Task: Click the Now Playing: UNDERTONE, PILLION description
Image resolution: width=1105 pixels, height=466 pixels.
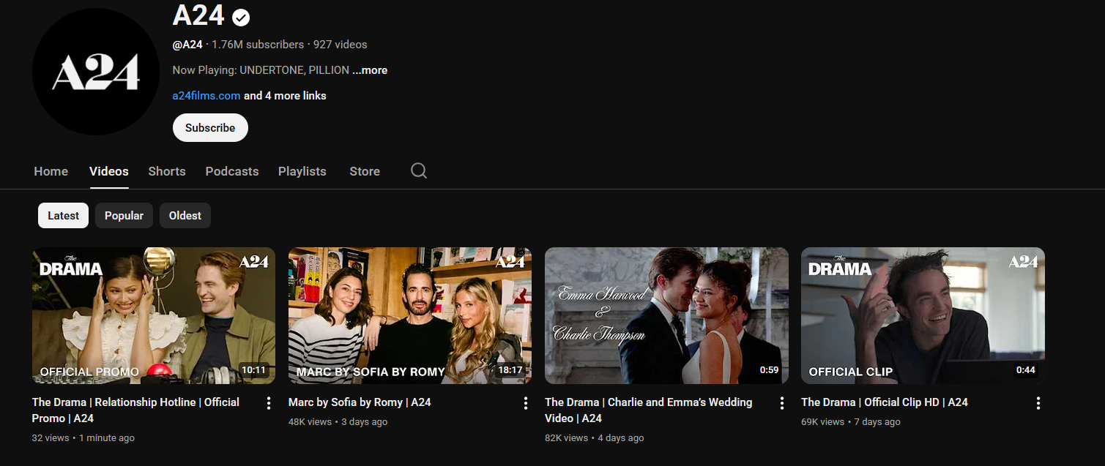Action: coord(261,70)
